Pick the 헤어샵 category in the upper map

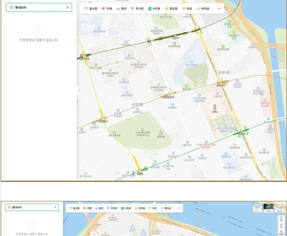pyautogui.click(x=203, y=8)
